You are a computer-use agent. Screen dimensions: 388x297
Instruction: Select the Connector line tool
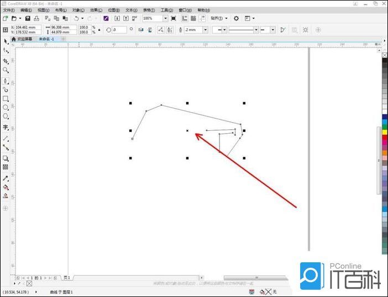coord(6,147)
